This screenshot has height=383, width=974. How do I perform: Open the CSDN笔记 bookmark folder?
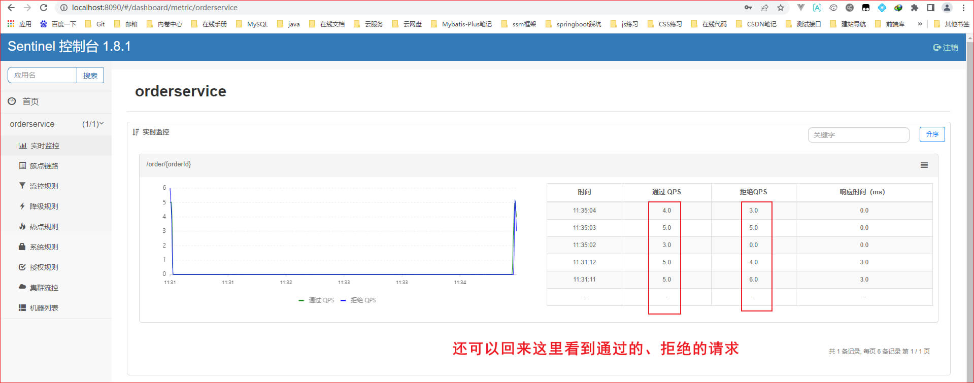coord(756,24)
